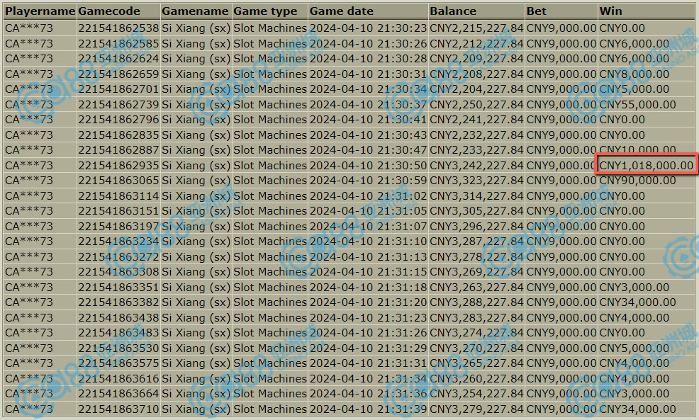Select win amount CNY8,000.00
Image resolution: width=699 pixels, height=420 pixels.
point(634,74)
